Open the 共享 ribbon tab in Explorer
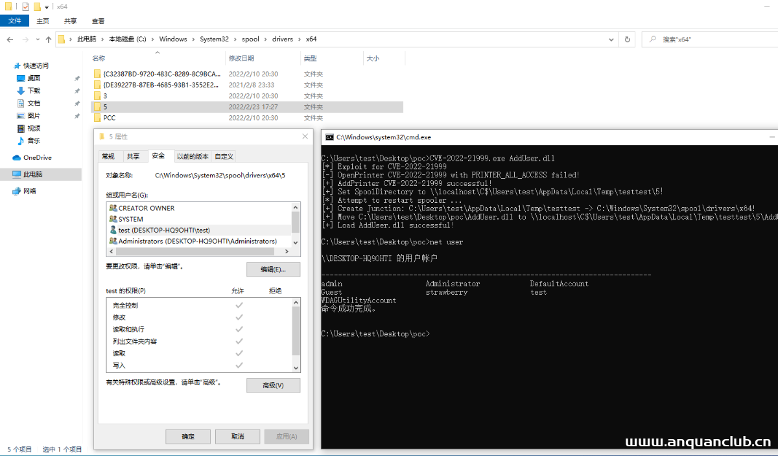Image resolution: width=778 pixels, height=456 pixels. point(71,21)
